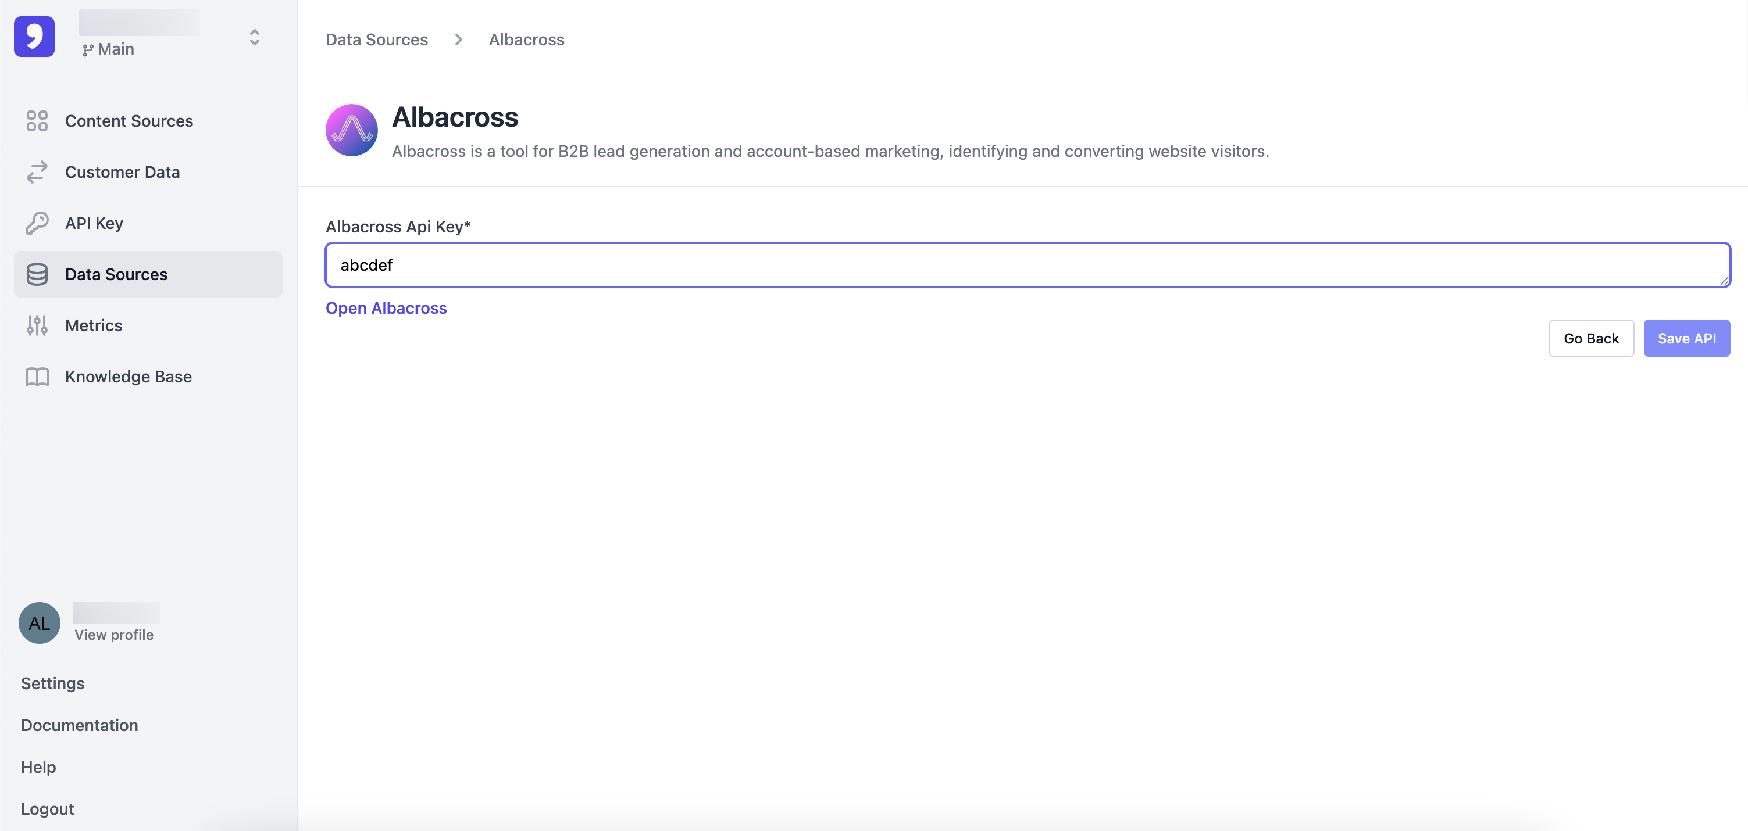The width and height of the screenshot is (1748, 831).
Task: Click the API Key key icon
Action: coord(37,223)
